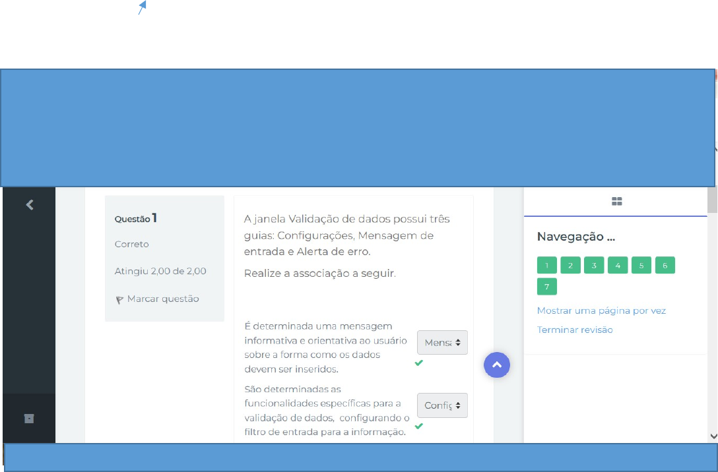This screenshot has height=472, width=718.
Task: Click the navigation blocks grid icon
Action: (x=617, y=202)
